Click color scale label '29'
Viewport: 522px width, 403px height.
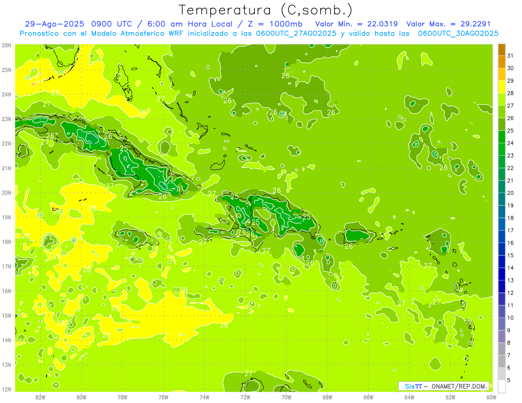pyautogui.click(x=510, y=80)
